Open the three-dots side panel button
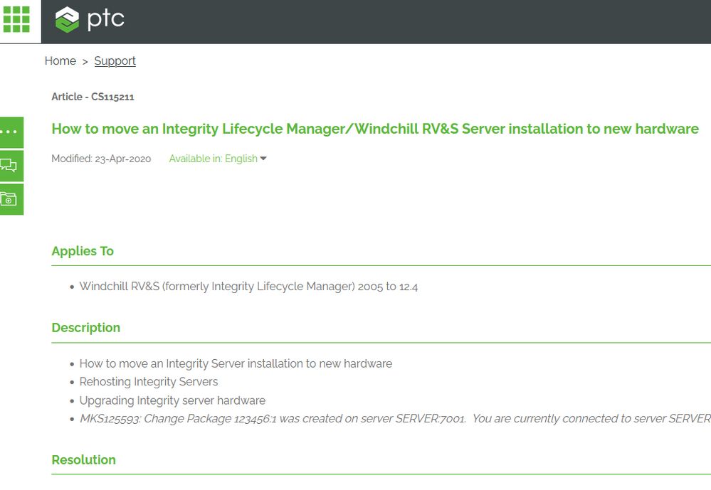Image resolution: width=711 pixels, height=490 pixels. coord(11,132)
